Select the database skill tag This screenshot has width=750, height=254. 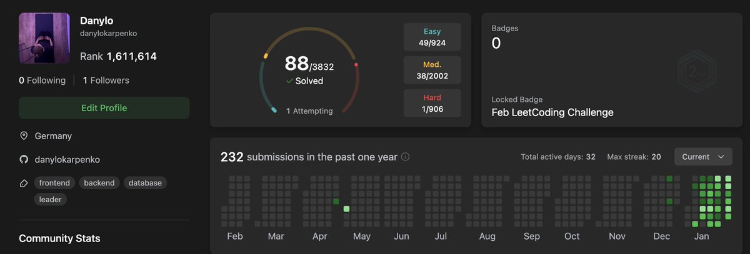pyautogui.click(x=145, y=183)
